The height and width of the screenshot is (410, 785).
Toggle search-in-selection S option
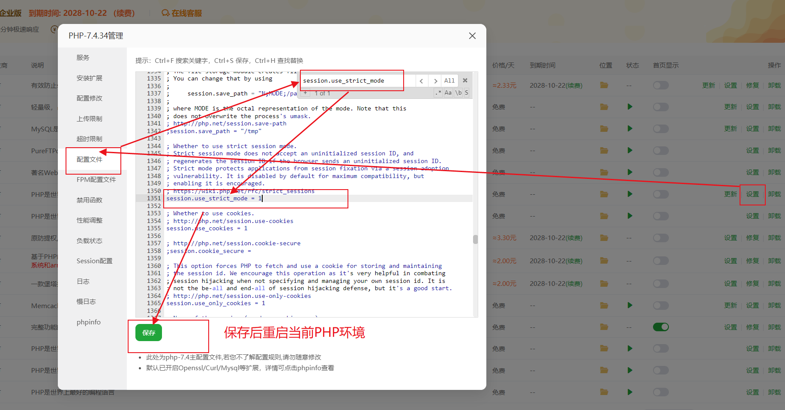466,92
